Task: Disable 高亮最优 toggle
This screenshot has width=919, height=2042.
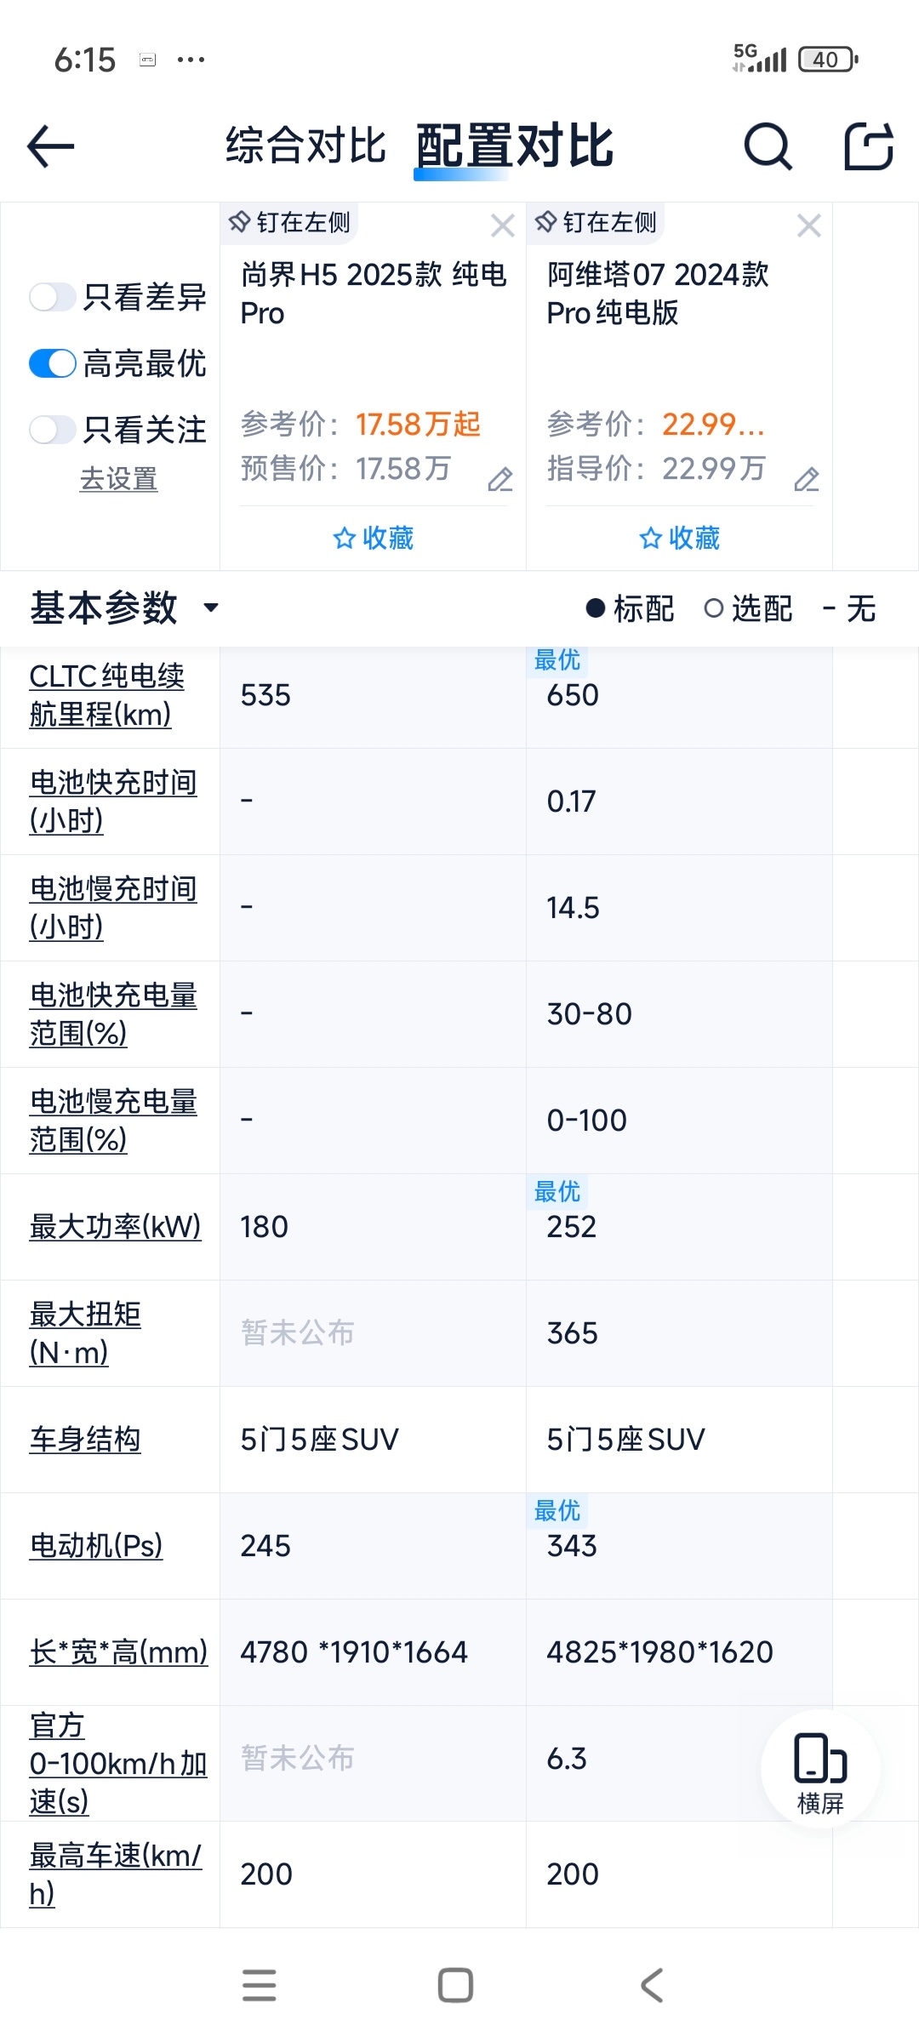Action: pyautogui.click(x=53, y=363)
